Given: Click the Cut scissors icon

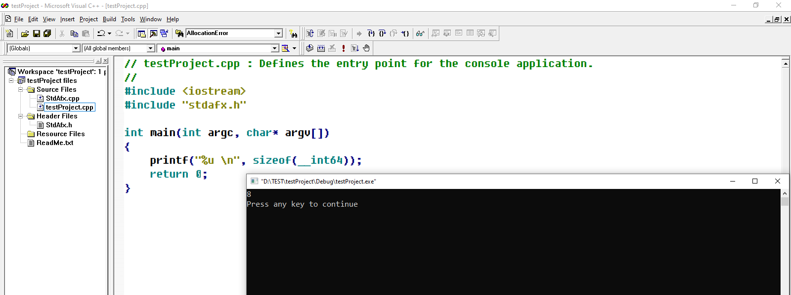Looking at the screenshot, I should [62, 34].
